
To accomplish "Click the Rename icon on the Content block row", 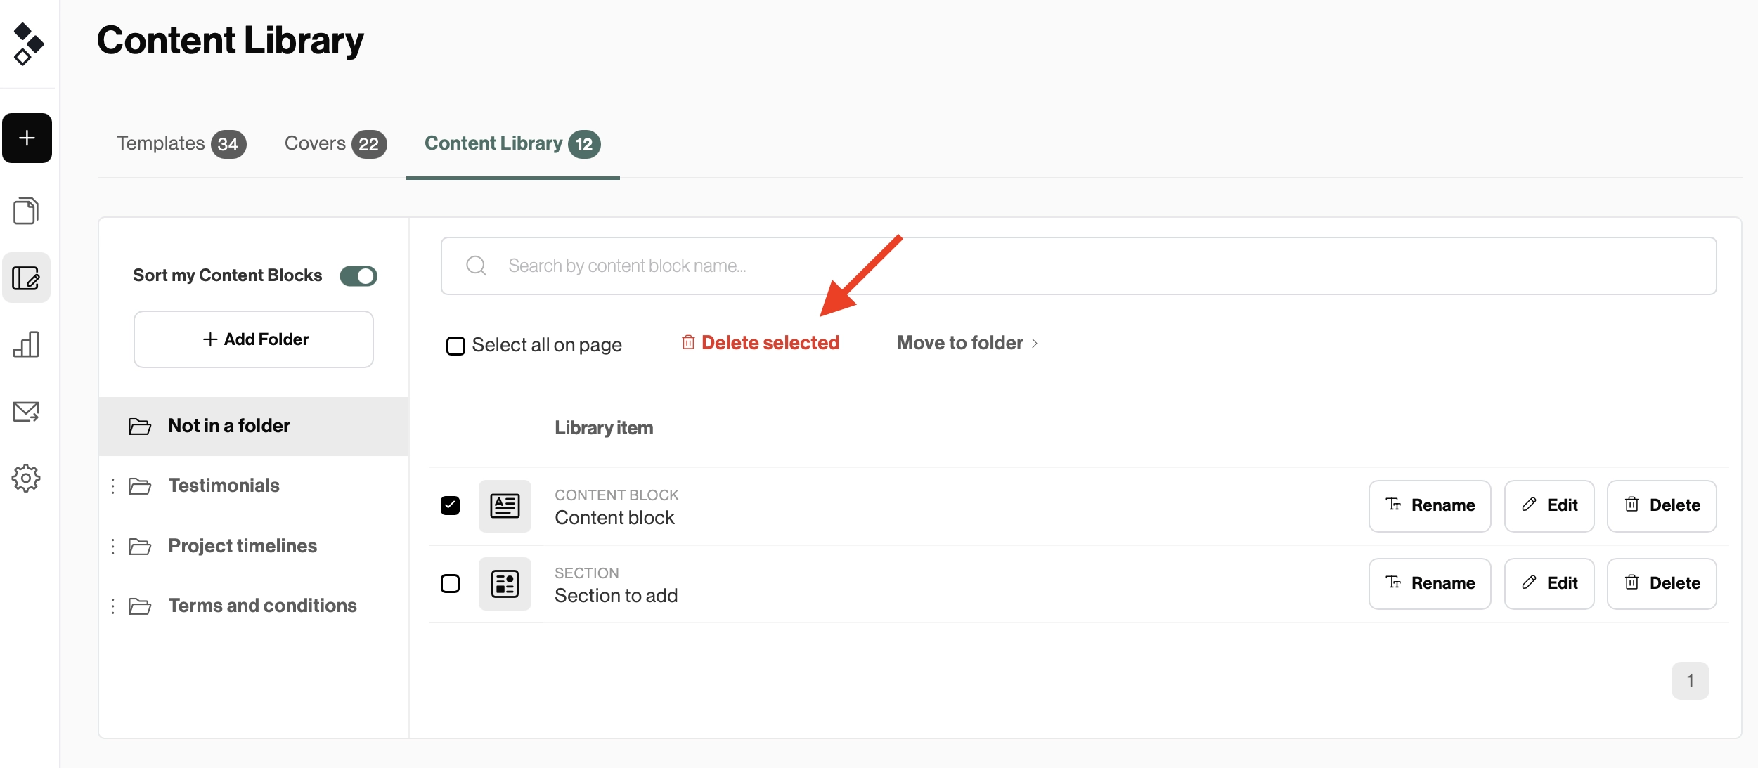I will pos(1394,505).
